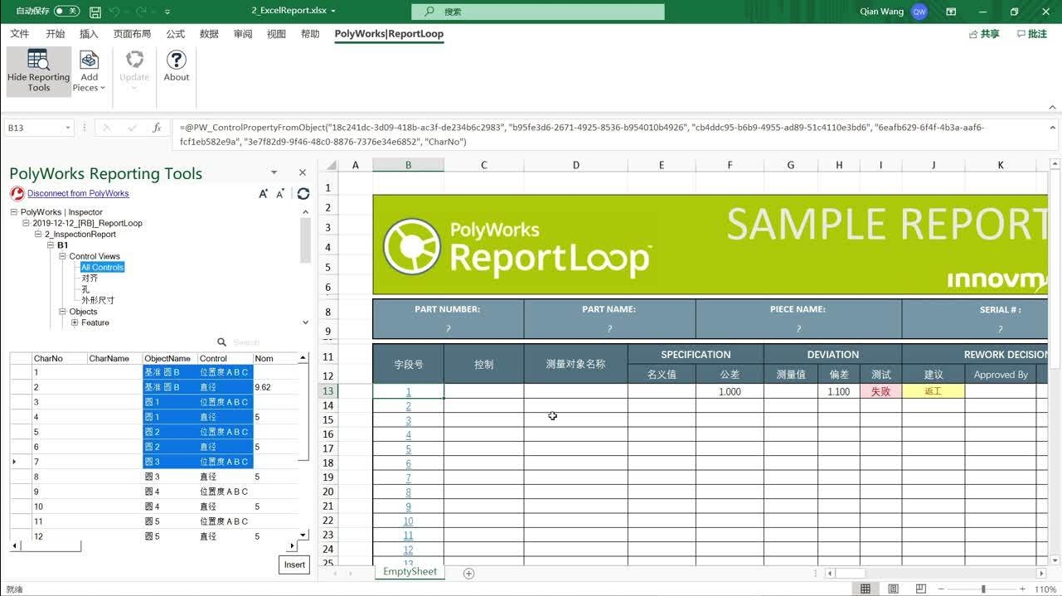This screenshot has width=1062, height=596.
Task: Select the 孔 control view
Action: click(x=85, y=289)
